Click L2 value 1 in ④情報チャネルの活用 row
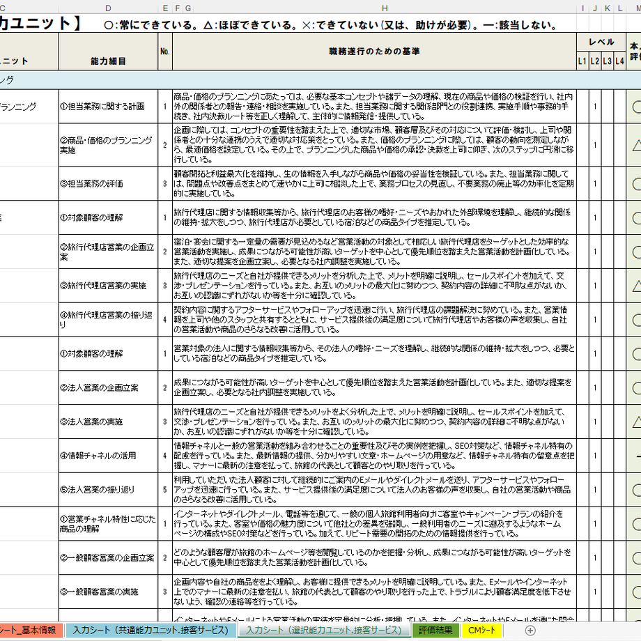Screen dimensions: 641x641 (595, 456)
